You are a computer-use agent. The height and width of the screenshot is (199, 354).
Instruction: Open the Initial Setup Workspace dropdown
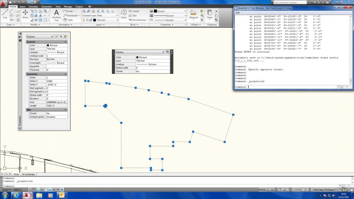324,190
